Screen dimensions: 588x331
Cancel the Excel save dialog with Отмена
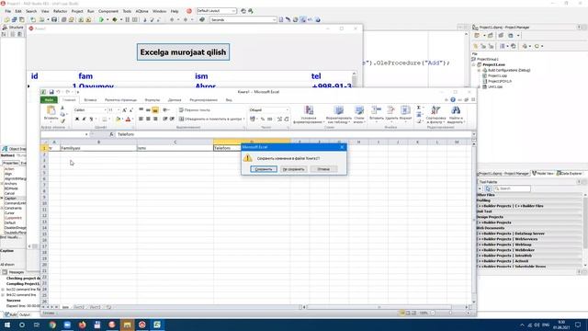pos(323,169)
